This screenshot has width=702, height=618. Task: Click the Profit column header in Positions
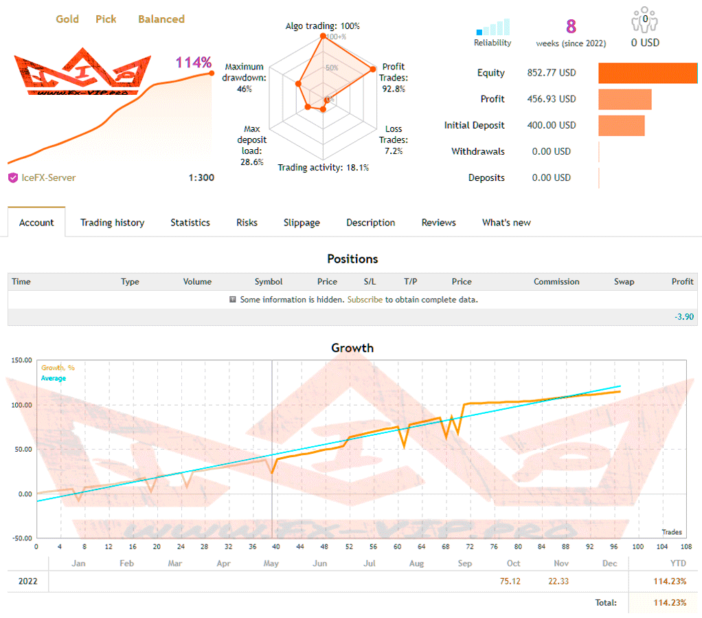[682, 282]
